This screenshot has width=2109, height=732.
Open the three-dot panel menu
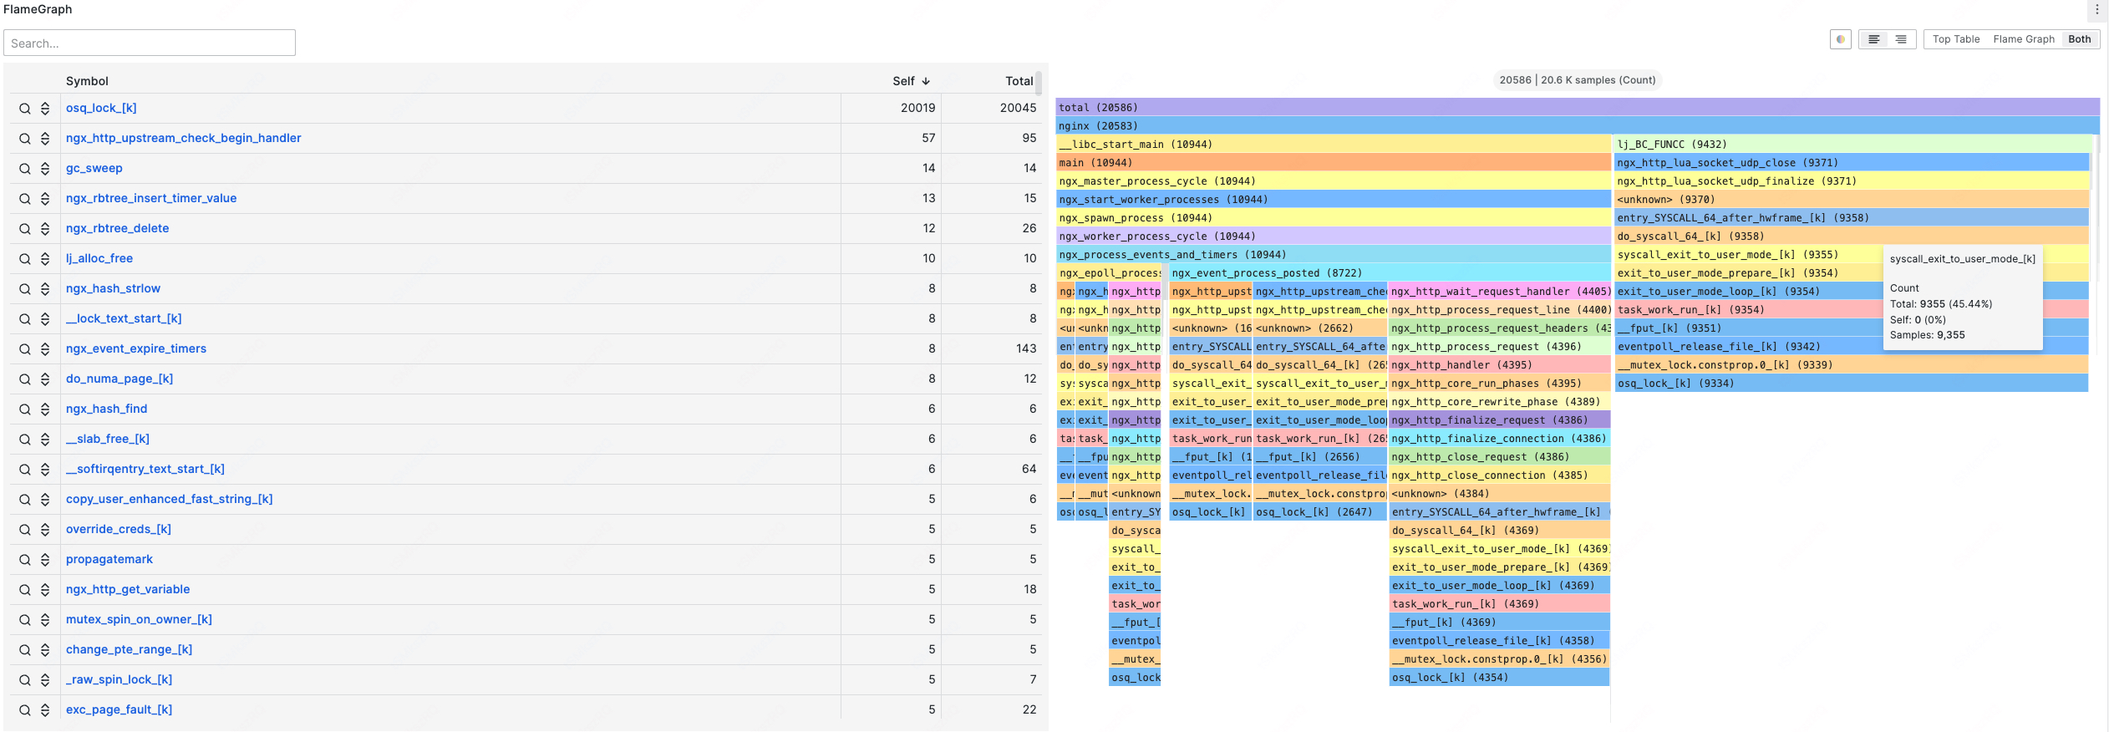(x=2096, y=10)
